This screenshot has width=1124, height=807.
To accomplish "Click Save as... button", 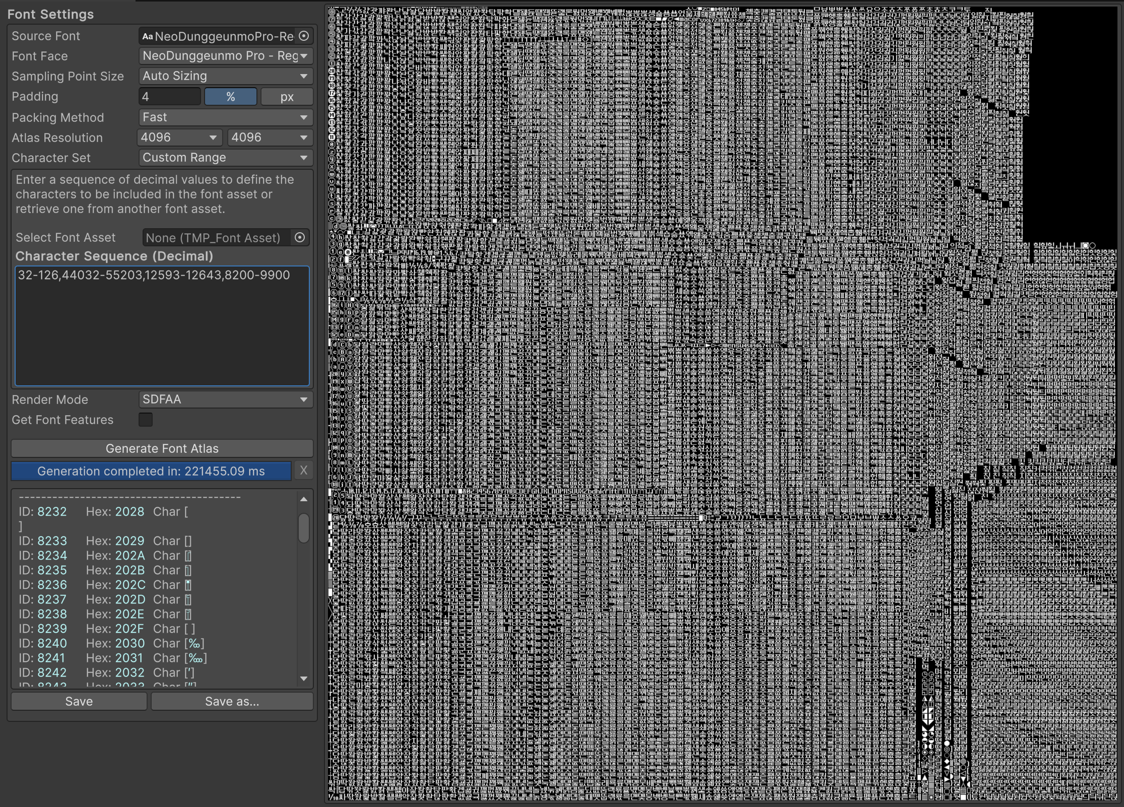I will point(232,701).
